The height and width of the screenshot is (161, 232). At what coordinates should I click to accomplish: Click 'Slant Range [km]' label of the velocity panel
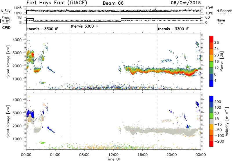pos(8,121)
